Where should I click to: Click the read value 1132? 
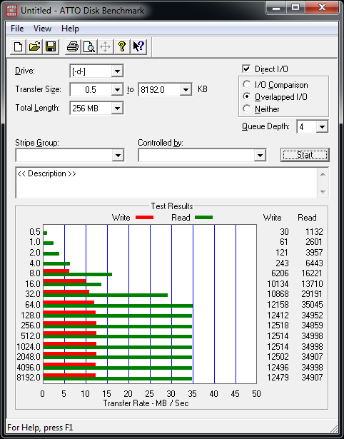[314, 232]
